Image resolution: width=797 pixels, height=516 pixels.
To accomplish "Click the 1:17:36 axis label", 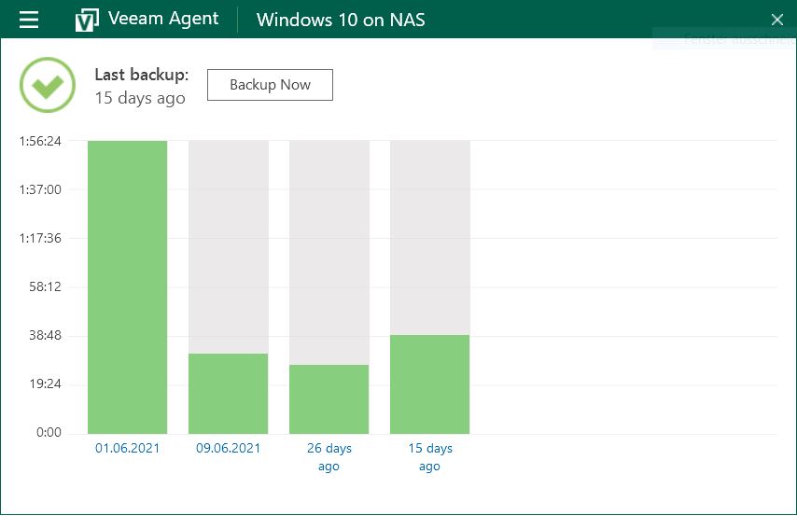I will (40, 239).
